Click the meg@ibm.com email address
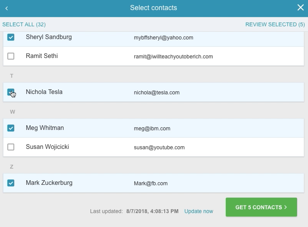The image size is (308, 227). pos(152,128)
